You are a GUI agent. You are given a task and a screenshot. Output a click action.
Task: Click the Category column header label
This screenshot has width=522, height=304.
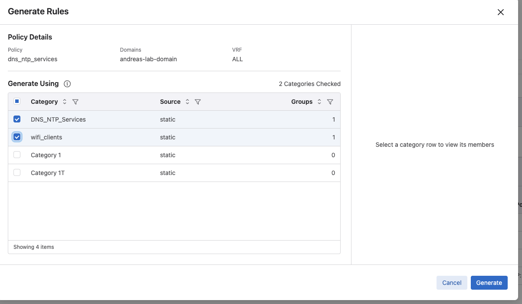point(44,102)
